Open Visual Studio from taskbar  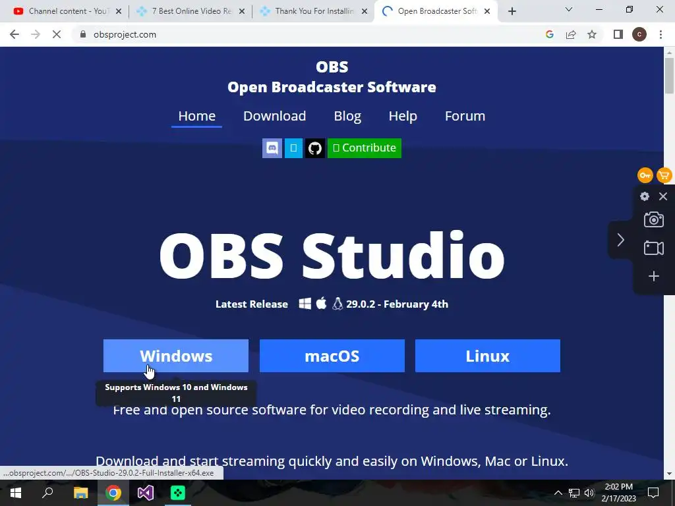146,493
